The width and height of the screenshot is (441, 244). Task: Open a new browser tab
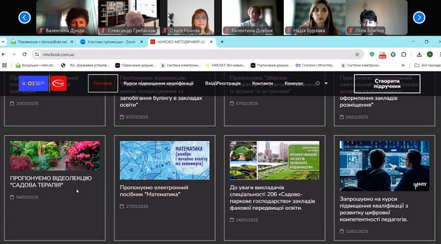pos(222,42)
